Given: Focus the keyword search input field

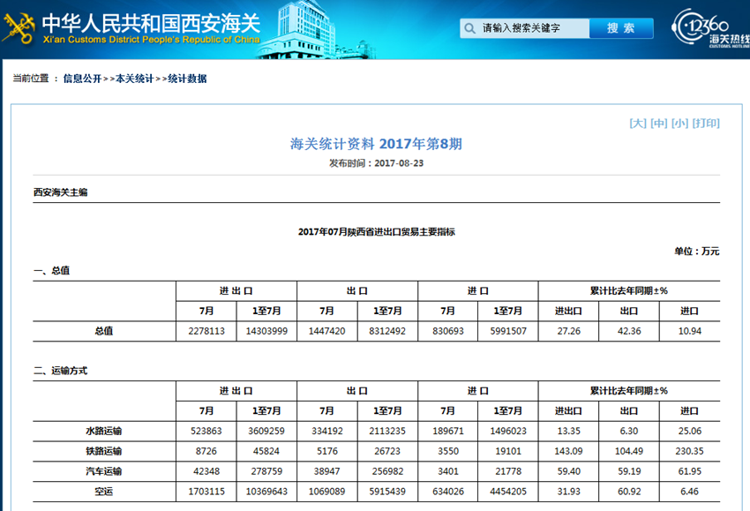Looking at the screenshot, I should 525,28.
